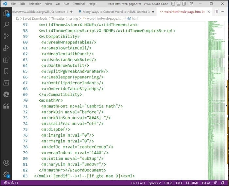Expand the html symbol breadcrumb

[133, 19]
